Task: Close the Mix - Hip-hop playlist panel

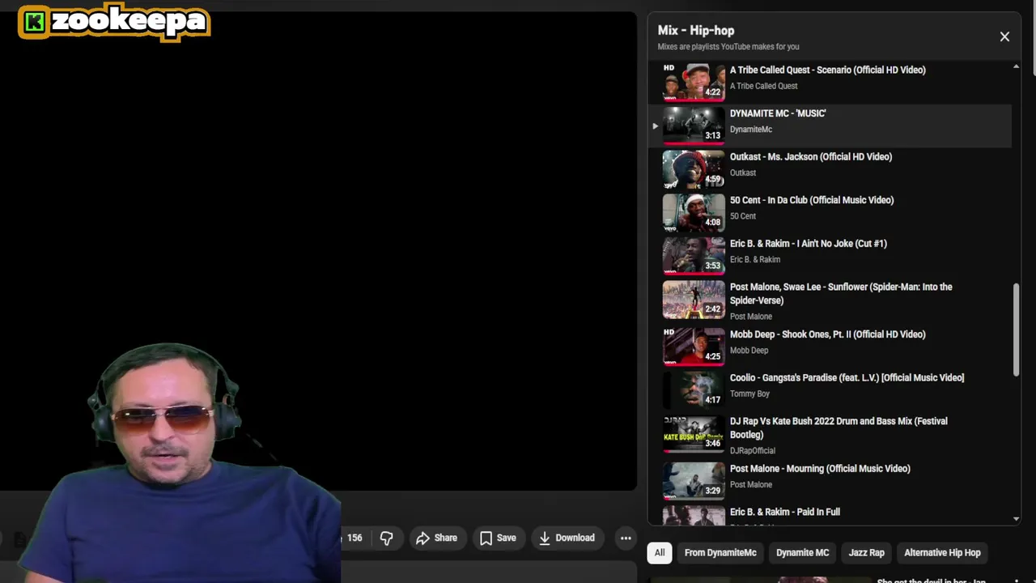Action: coord(1004,36)
